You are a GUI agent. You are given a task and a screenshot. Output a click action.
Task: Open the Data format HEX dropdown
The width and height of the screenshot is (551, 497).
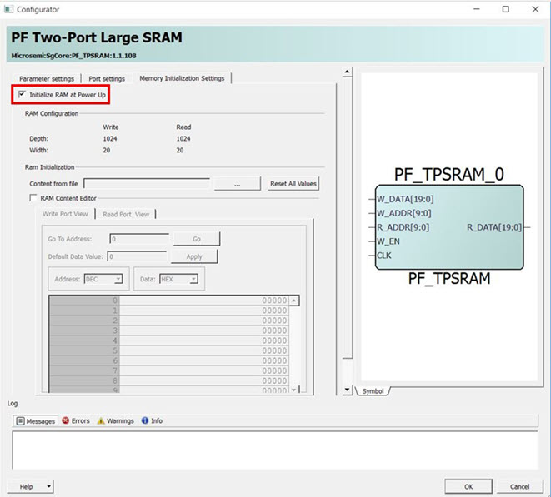[x=179, y=279]
